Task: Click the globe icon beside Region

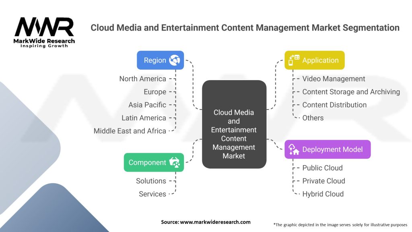Action: (x=175, y=60)
